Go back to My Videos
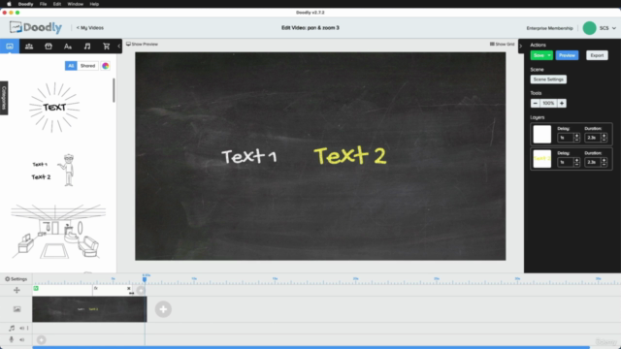The height and width of the screenshot is (349, 621). point(90,28)
